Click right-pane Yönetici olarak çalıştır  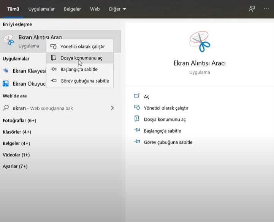click(x=166, y=108)
